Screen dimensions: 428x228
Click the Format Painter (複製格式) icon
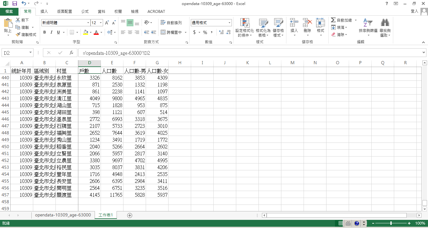18,35
